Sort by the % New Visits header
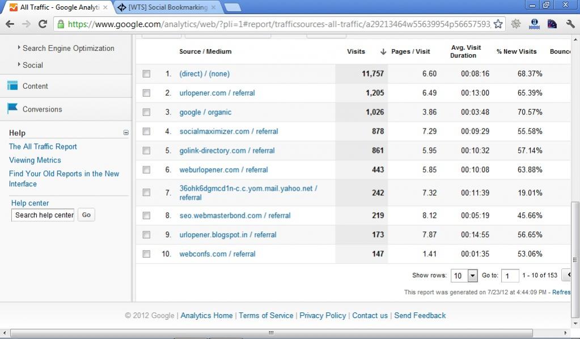The width and height of the screenshot is (580, 339). click(x=517, y=52)
